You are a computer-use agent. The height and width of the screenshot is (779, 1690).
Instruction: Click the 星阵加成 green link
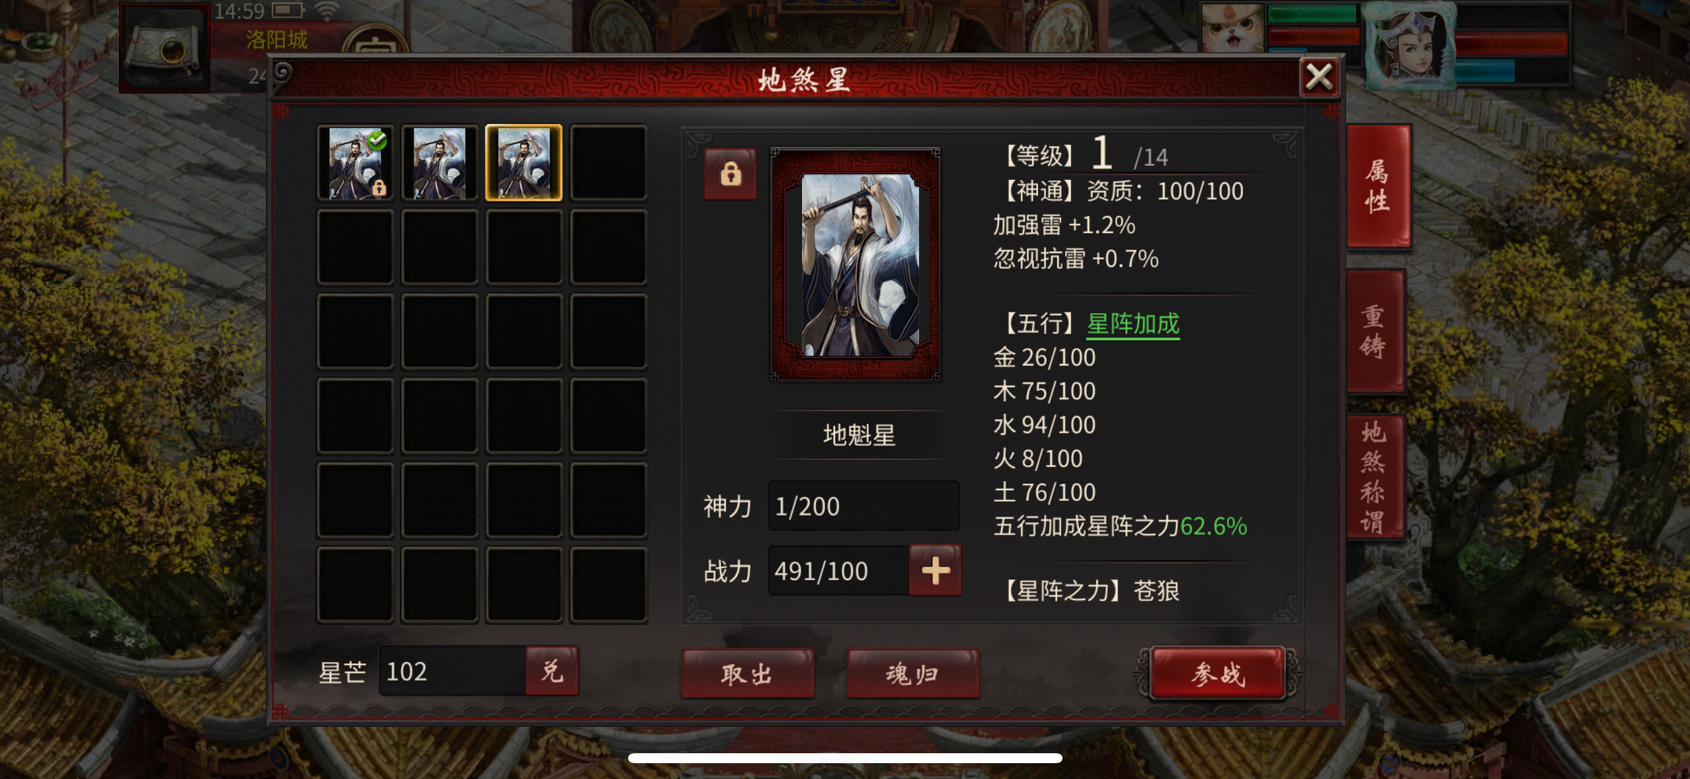coord(1133,324)
